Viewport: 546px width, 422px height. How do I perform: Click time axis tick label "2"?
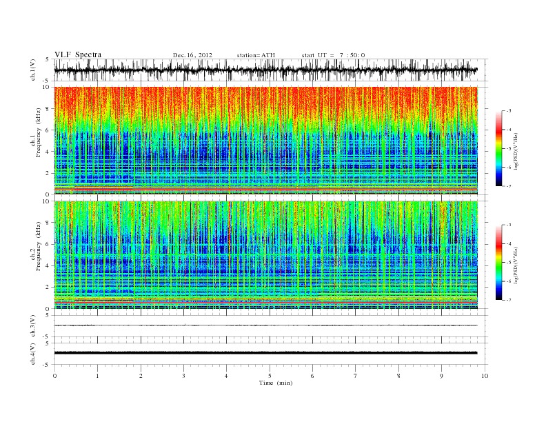pos(141,376)
